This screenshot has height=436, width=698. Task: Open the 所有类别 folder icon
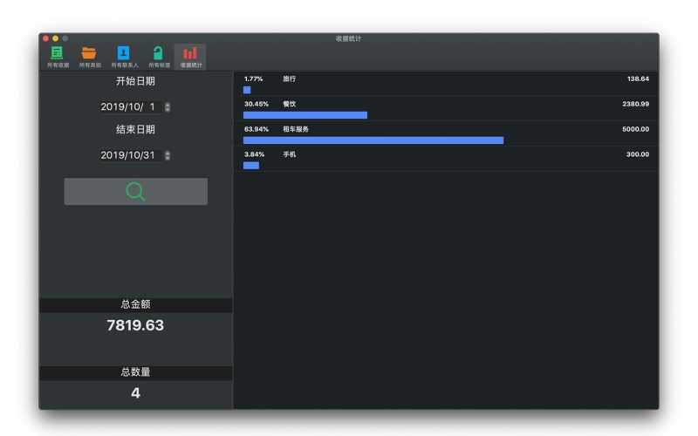point(89,55)
